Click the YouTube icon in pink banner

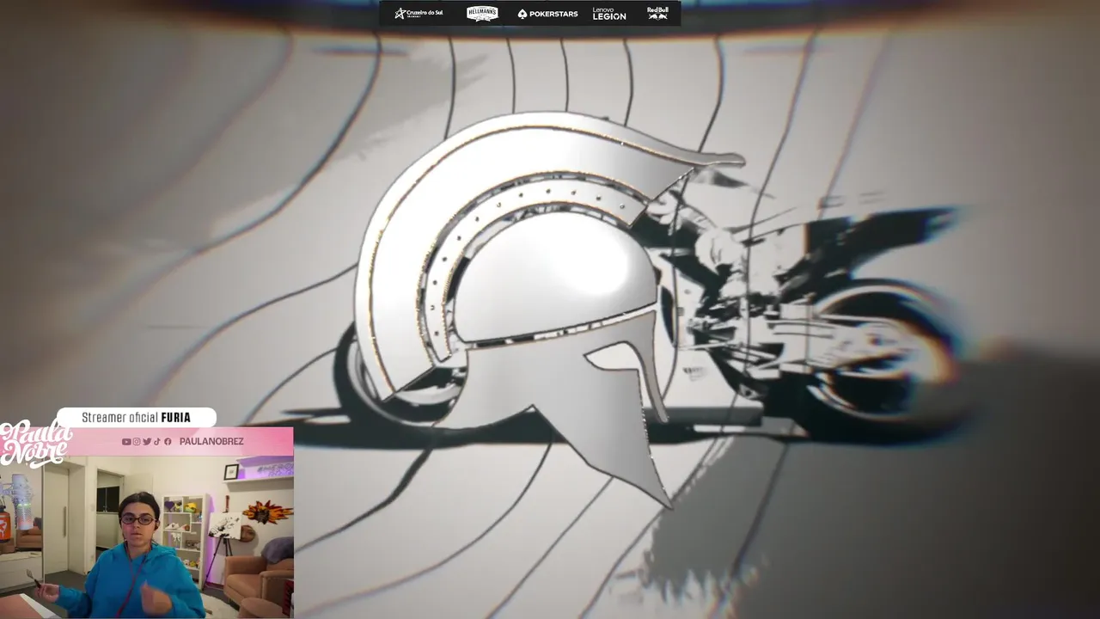[126, 441]
